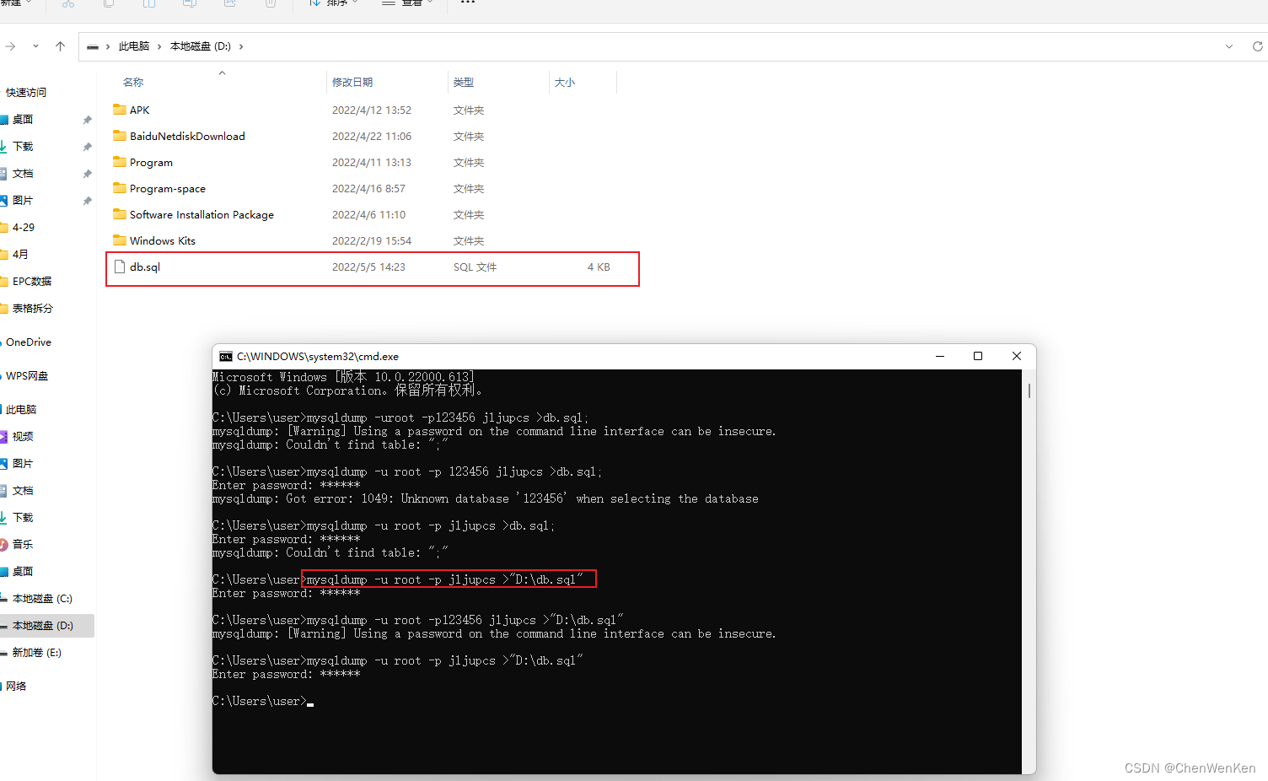Click the first mysqldump -uroot -p123456 command

pyautogui.click(x=448, y=418)
